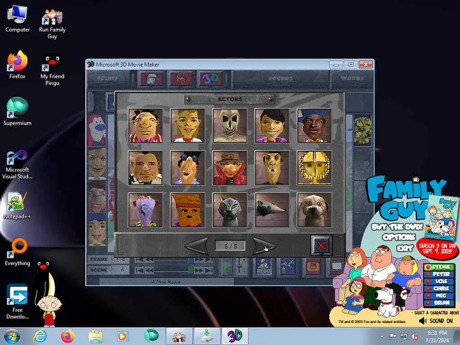The image size is (460, 345).
Task: Select Meg character option
Action: click(439, 296)
